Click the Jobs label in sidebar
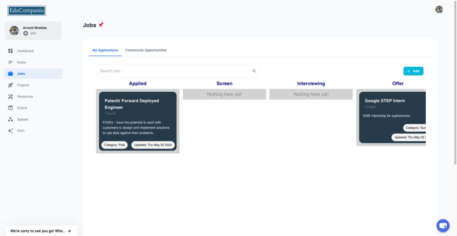Viewport: 457px width, 236px height. tap(21, 74)
